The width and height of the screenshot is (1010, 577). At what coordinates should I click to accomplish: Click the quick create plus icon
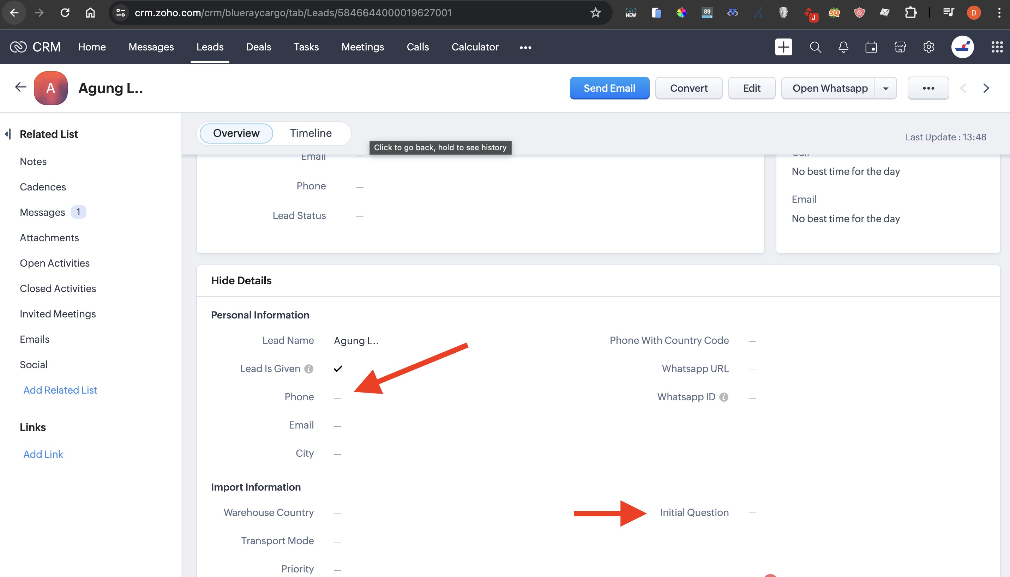(783, 47)
